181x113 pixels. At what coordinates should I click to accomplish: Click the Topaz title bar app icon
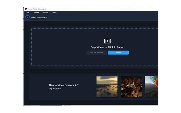tap(26, 9)
